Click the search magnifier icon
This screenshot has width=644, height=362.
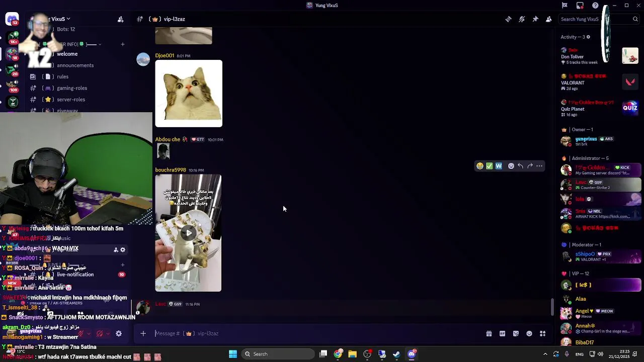635,19
